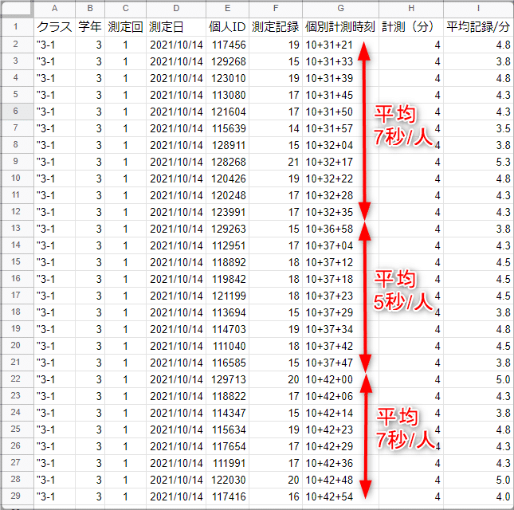Select ID cell 112951

(x=227, y=245)
